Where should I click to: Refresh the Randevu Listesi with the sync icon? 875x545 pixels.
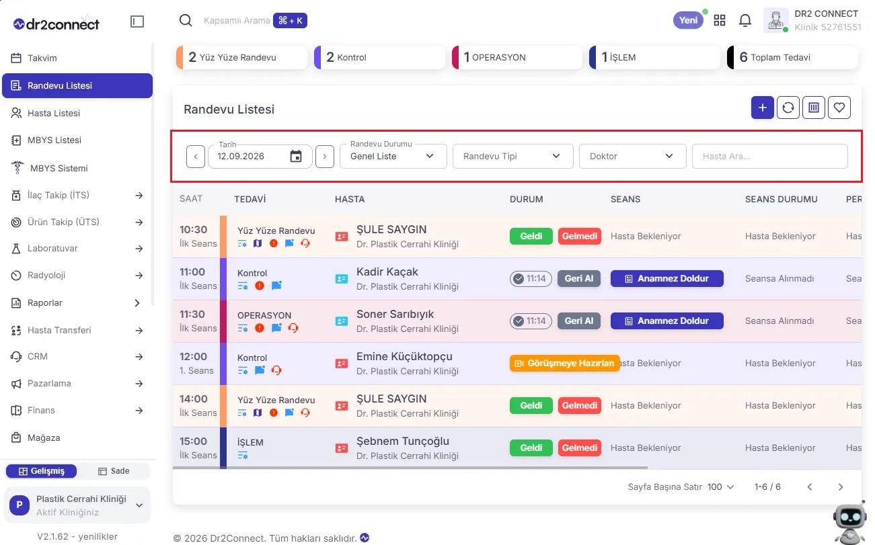tap(788, 108)
